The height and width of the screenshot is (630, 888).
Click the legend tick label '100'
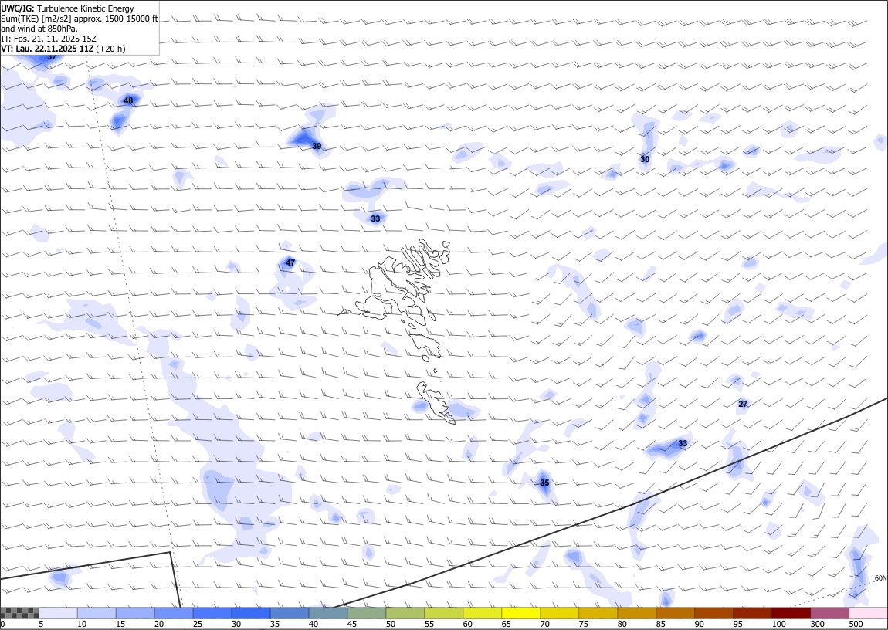pyautogui.click(x=778, y=624)
